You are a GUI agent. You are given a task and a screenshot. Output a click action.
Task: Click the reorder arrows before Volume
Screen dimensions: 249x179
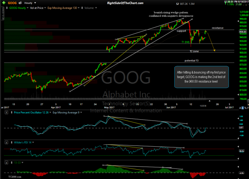pos(82,8)
